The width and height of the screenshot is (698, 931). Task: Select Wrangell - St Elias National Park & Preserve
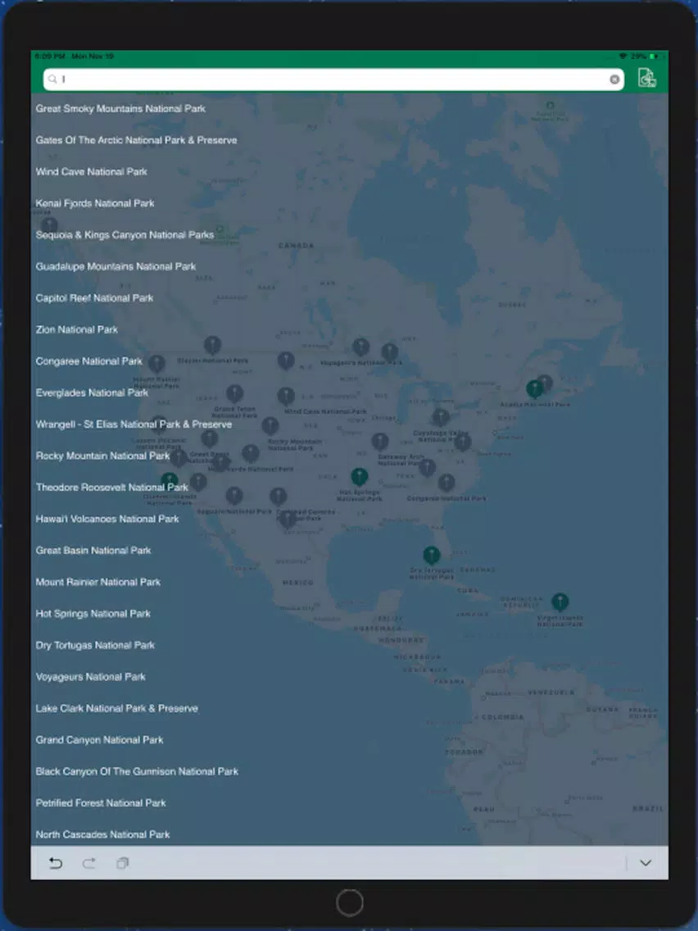point(134,425)
